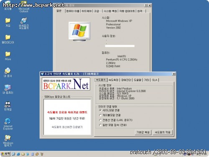209x157 pixels.
Task: Select the 일반 모뎀 접속 (전화) option
Action: click(100, 125)
